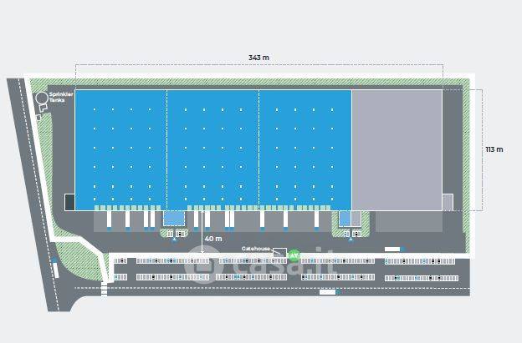Click the Sprinkler Tanks circle icon
Screen dimensions: 522x343
click(x=42, y=98)
